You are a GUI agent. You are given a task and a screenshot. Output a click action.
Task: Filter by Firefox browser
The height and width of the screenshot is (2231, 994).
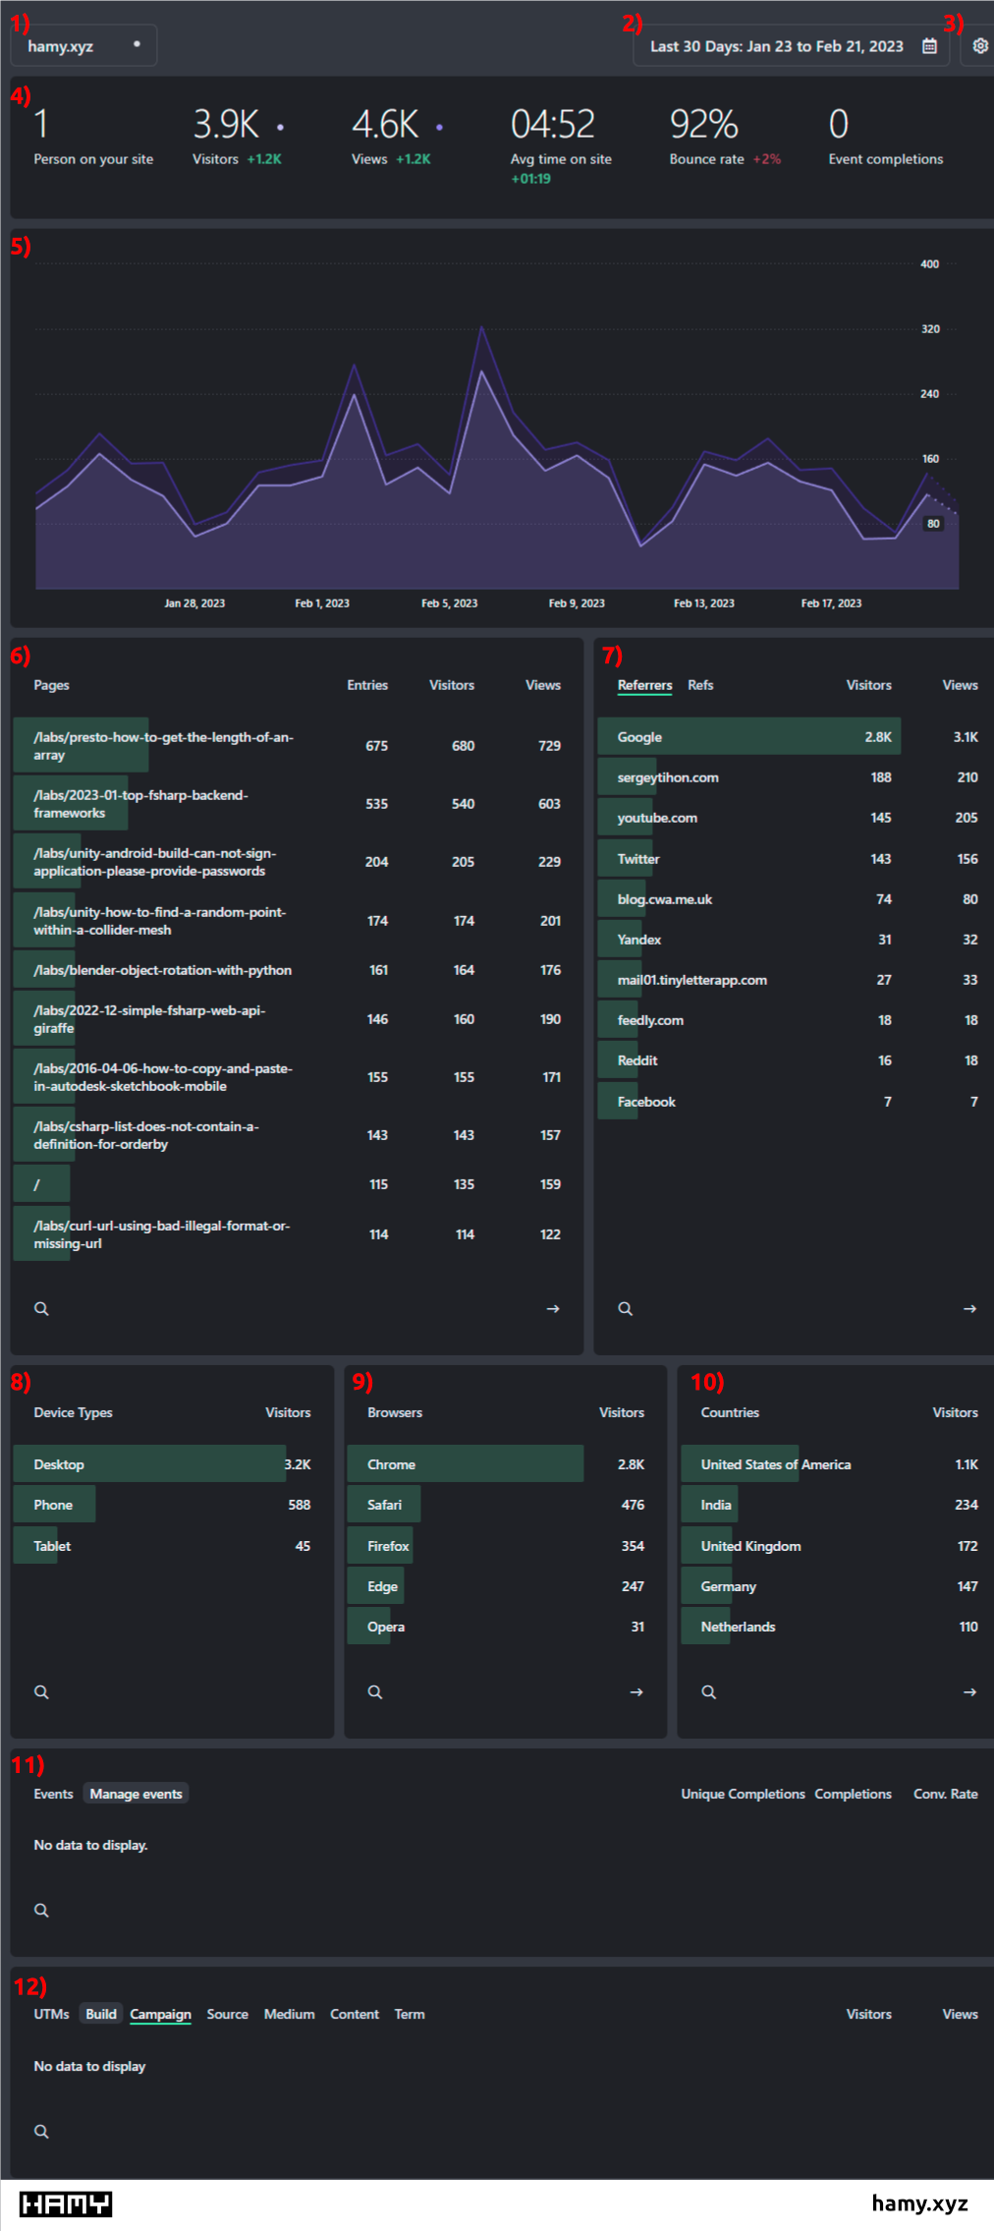tap(505, 1546)
